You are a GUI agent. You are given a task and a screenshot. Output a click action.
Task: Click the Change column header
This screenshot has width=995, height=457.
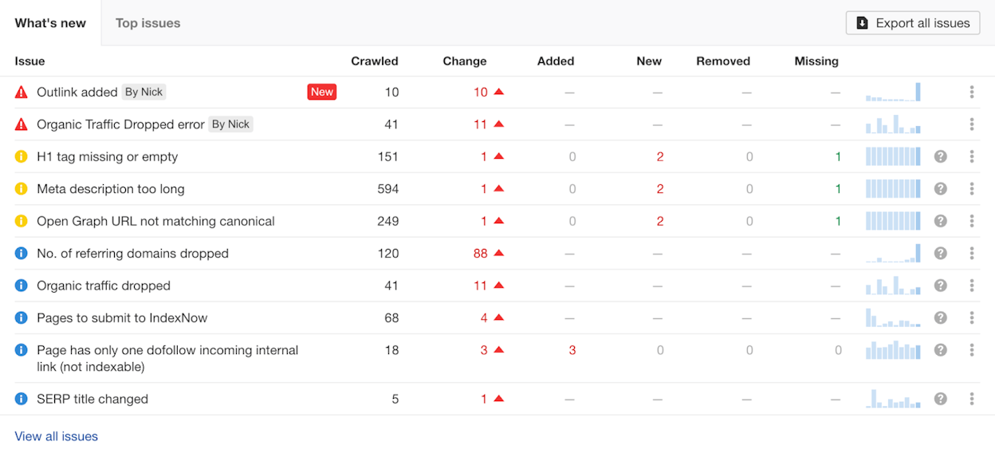pyautogui.click(x=465, y=61)
